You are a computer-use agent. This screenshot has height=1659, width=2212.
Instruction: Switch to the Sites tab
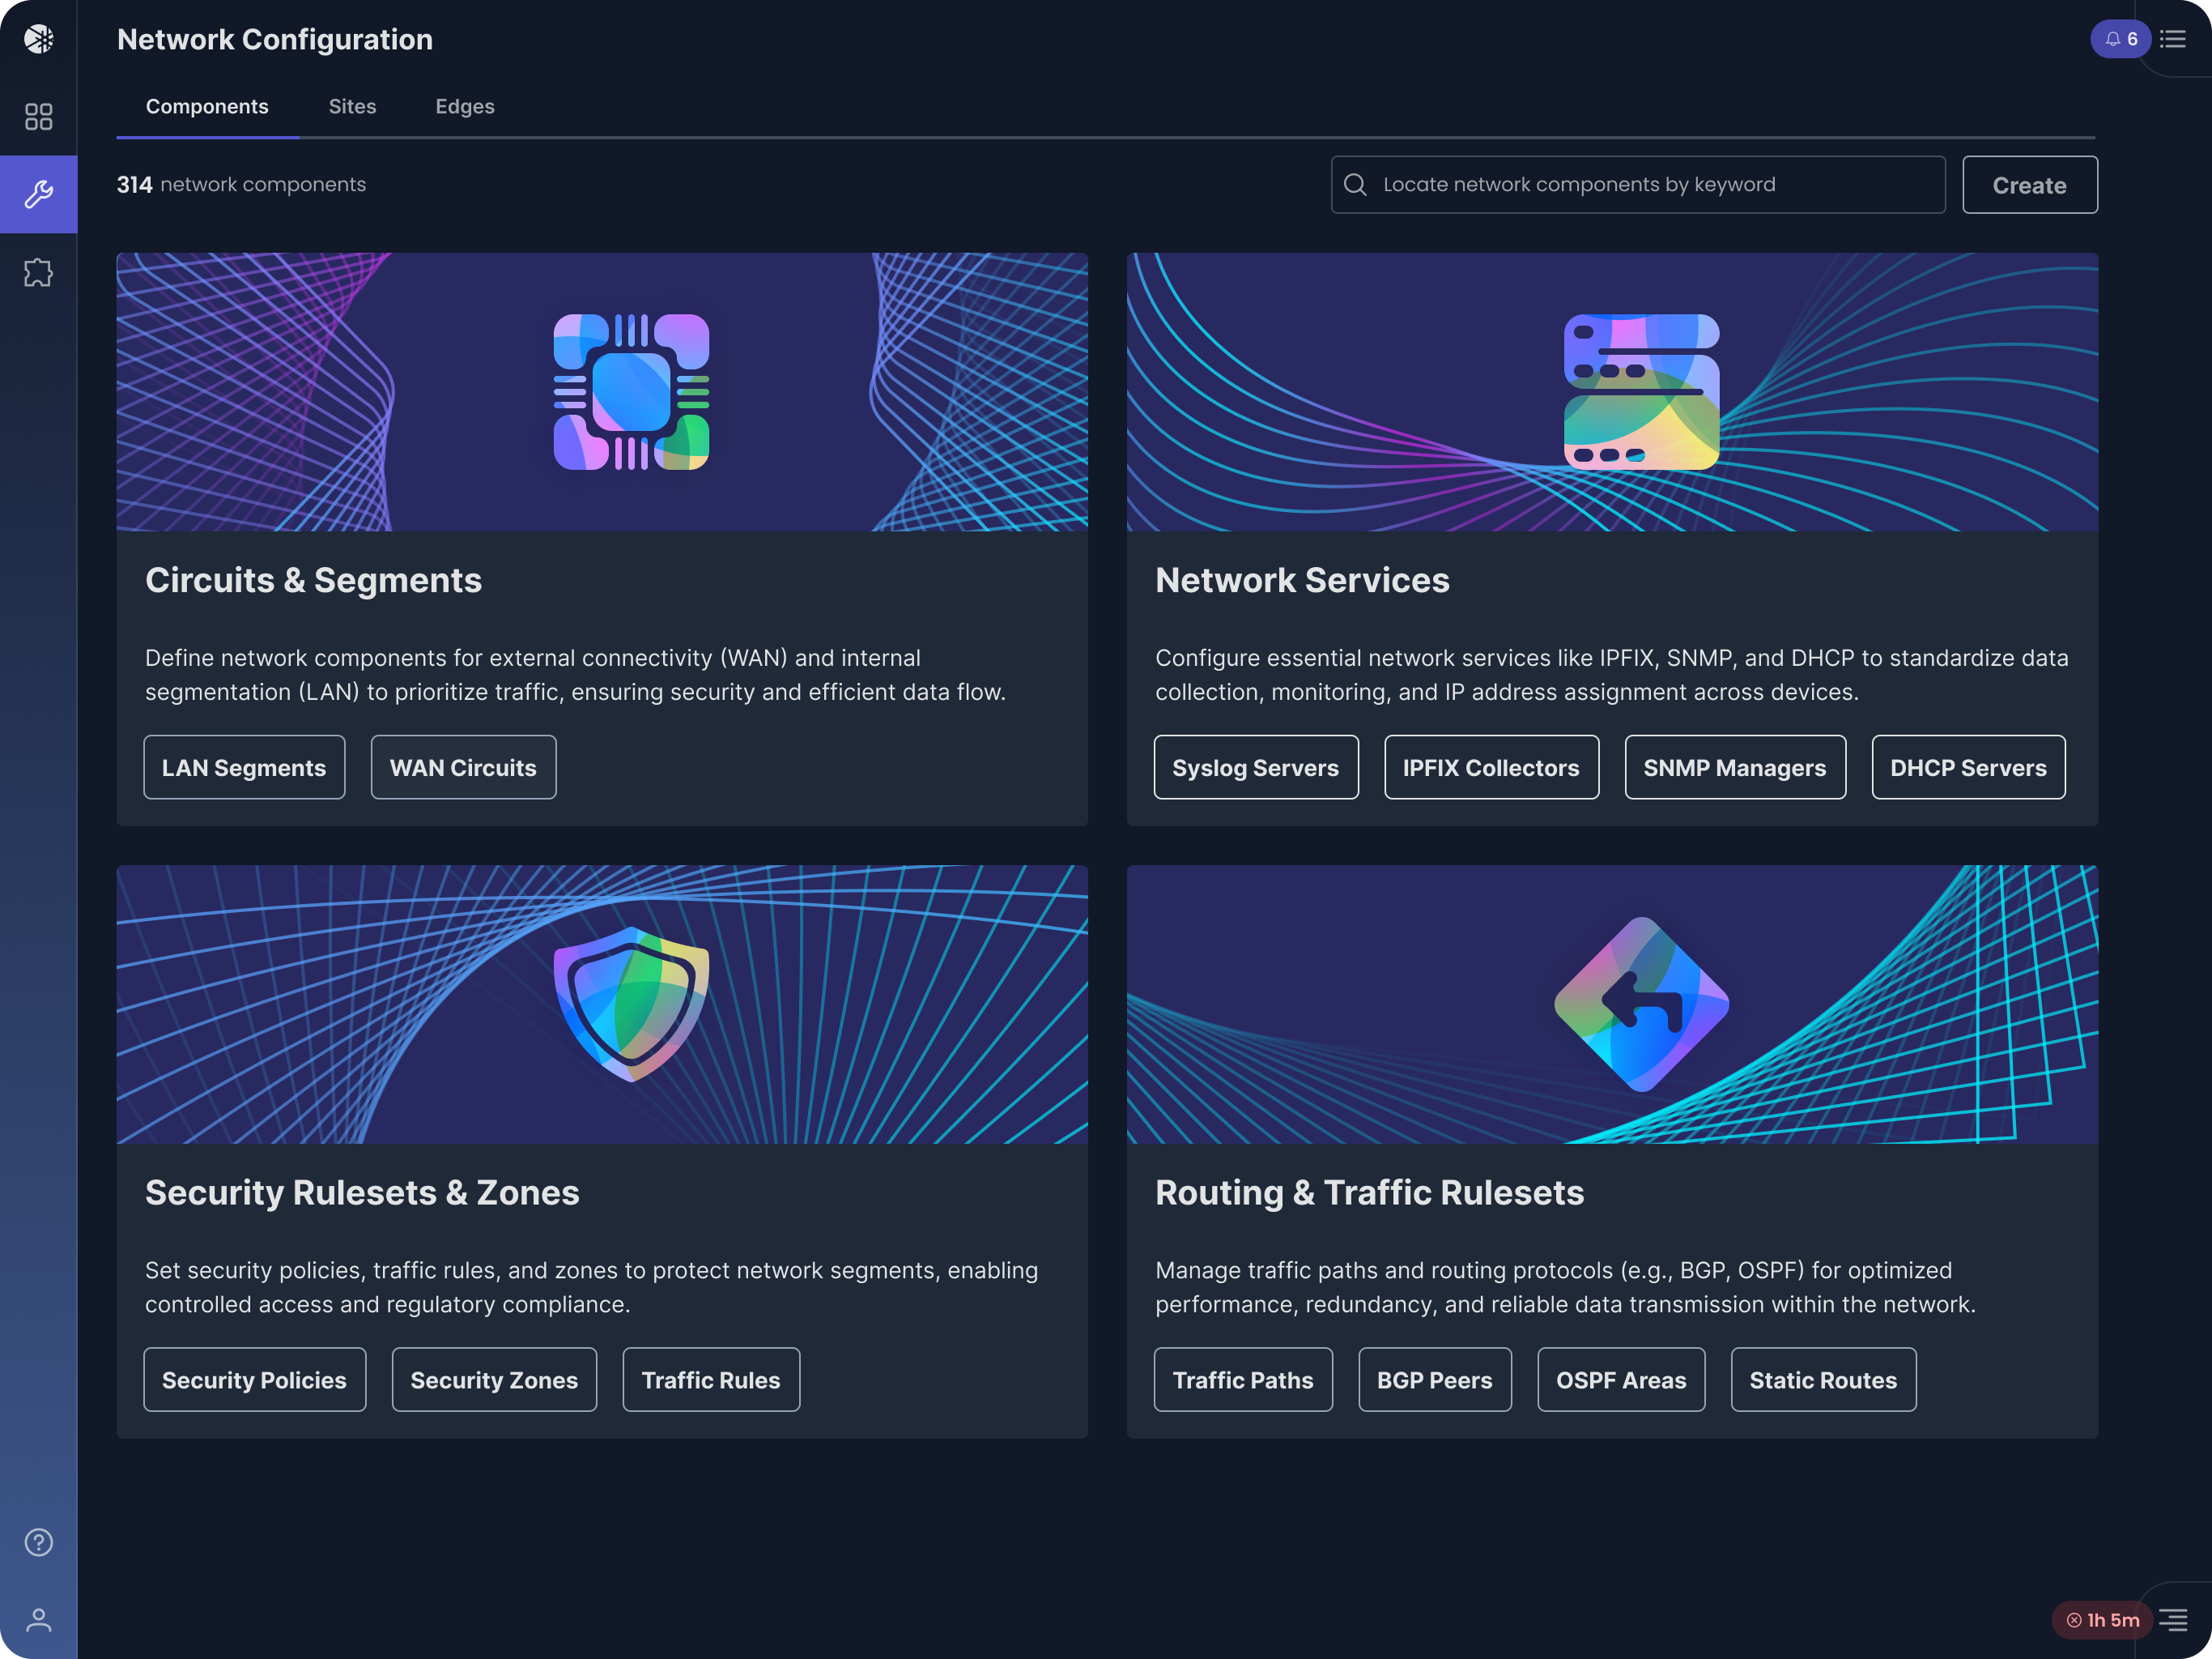352,106
